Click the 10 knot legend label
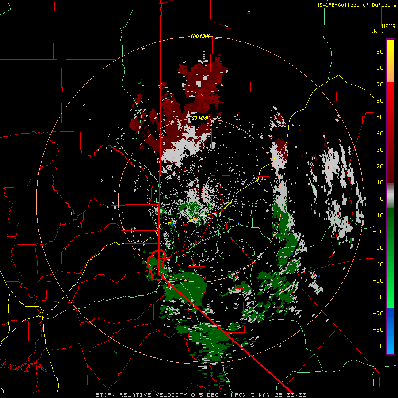 pyautogui.click(x=380, y=183)
